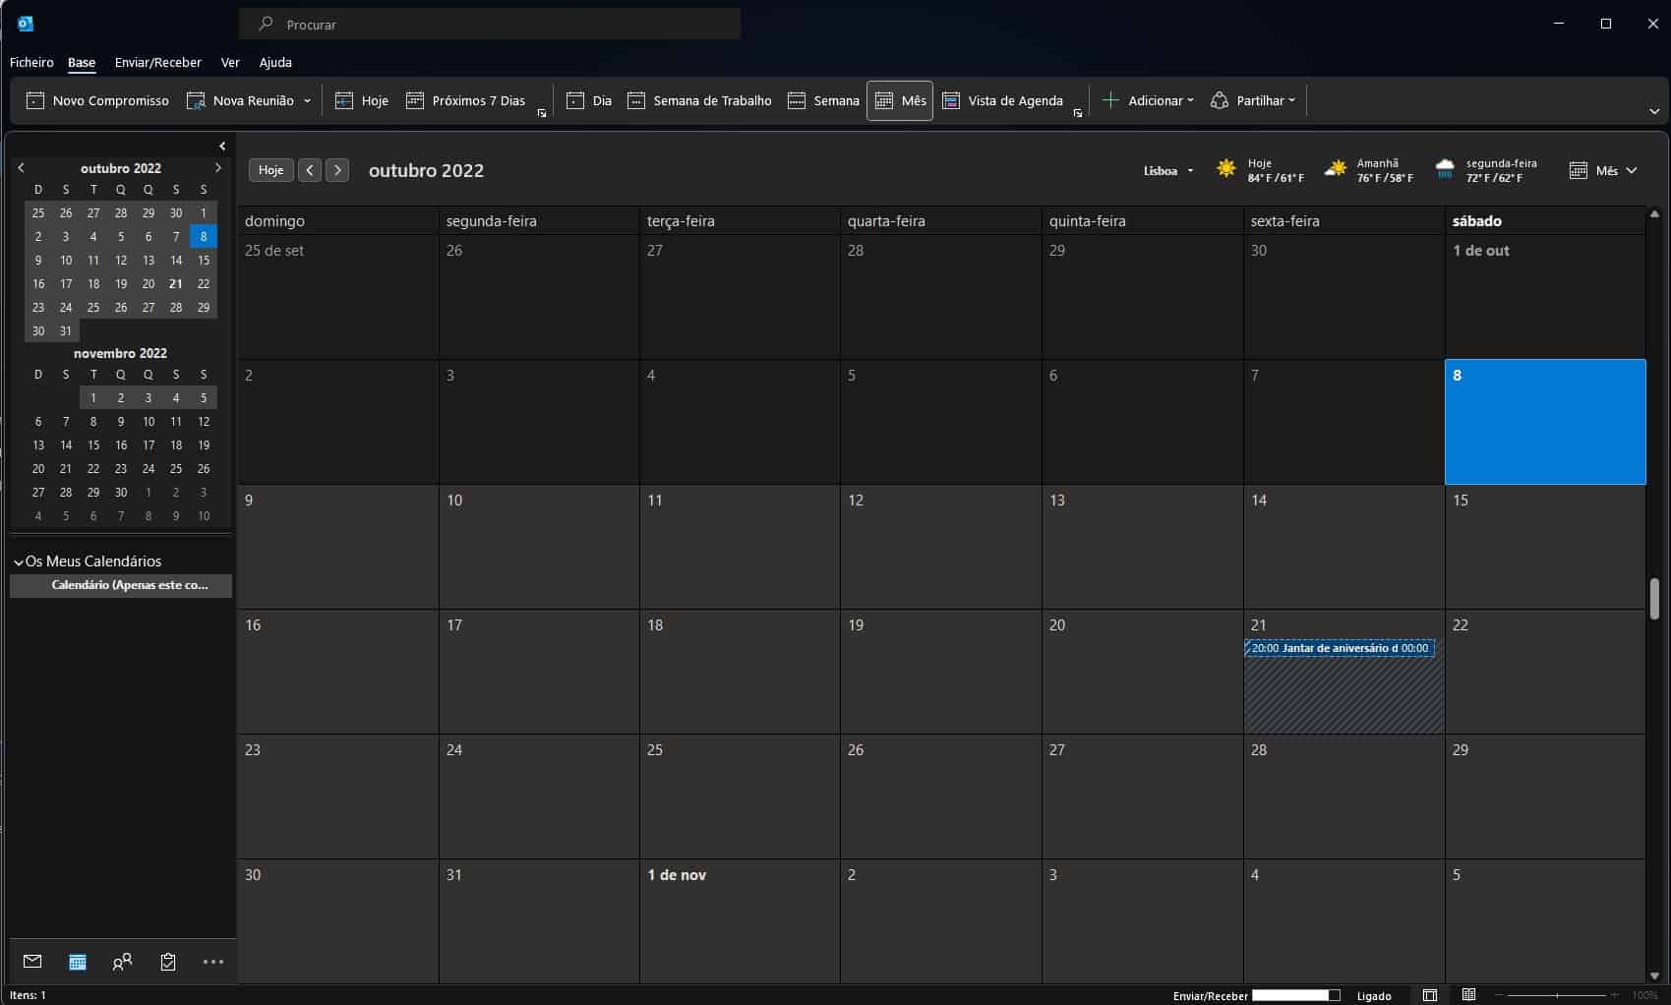Switch to reading view in the status bar

tap(1468, 995)
